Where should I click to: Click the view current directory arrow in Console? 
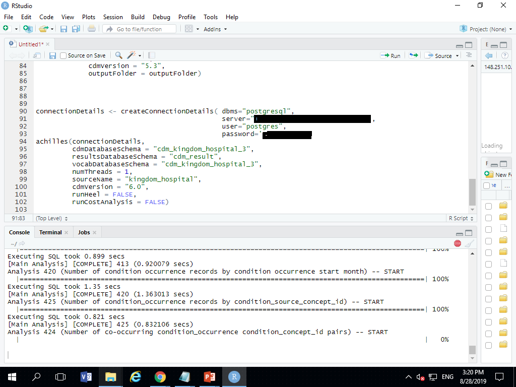coord(22,243)
